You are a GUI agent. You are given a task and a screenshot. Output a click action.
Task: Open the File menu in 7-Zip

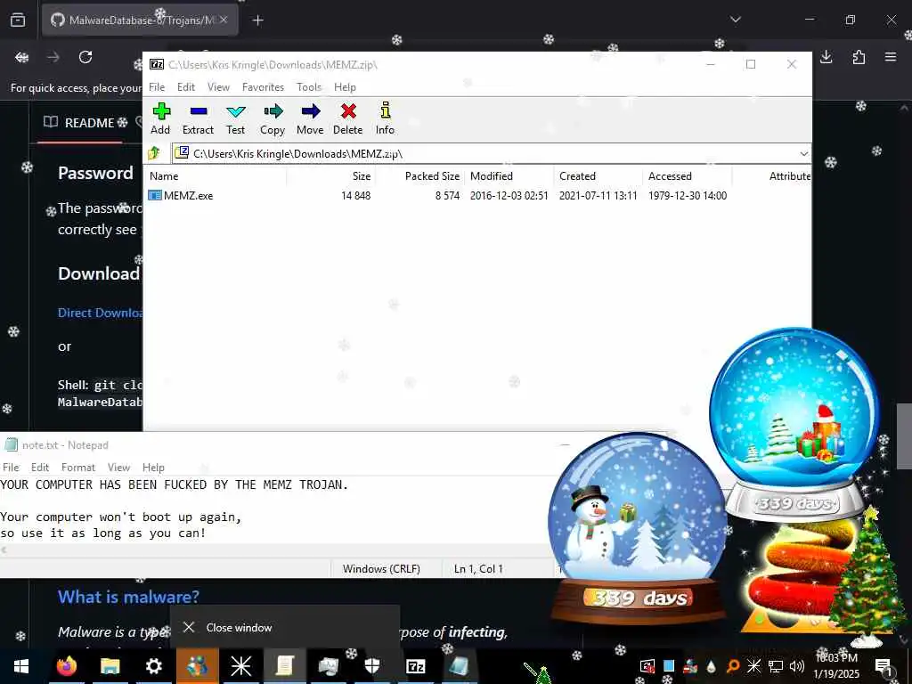click(157, 87)
